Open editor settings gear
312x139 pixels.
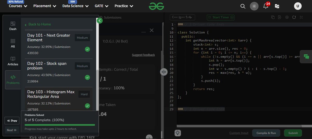pos(287,17)
